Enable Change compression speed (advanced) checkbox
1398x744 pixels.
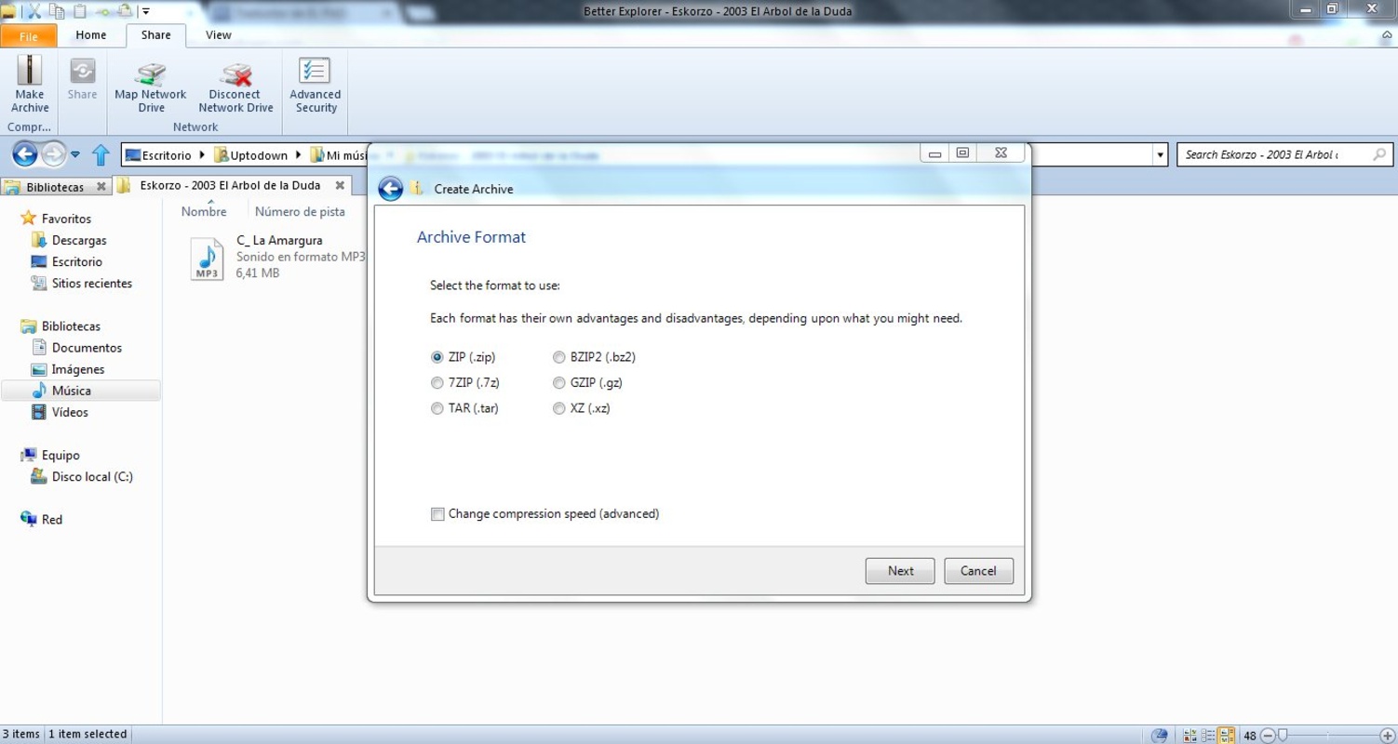pos(437,514)
